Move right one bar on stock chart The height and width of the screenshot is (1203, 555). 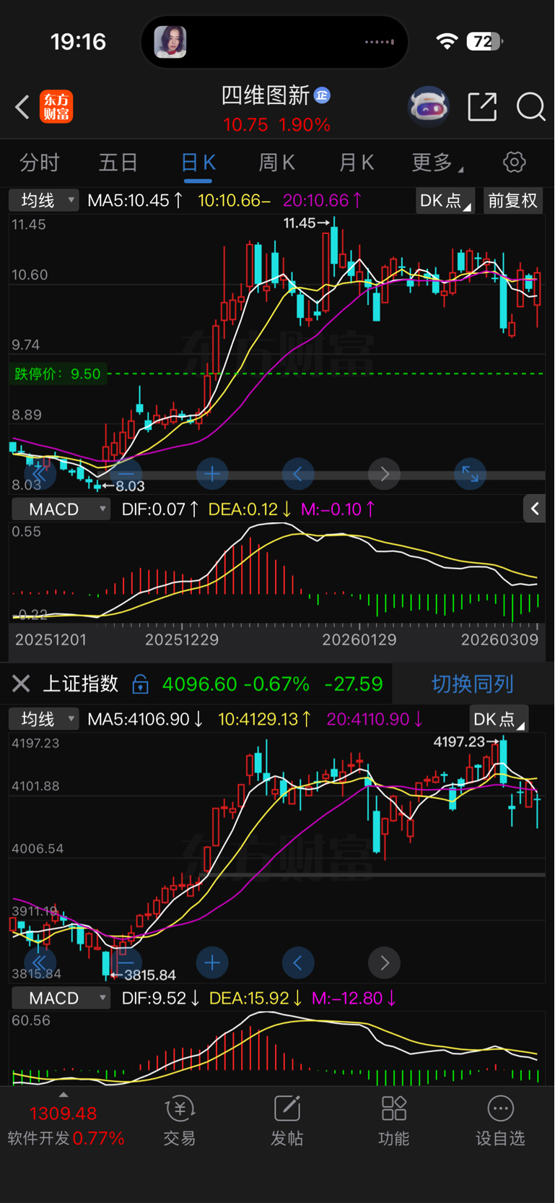pyautogui.click(x=384, y=474)
